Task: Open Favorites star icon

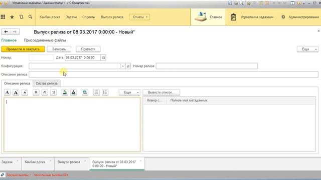Action: 12,17
